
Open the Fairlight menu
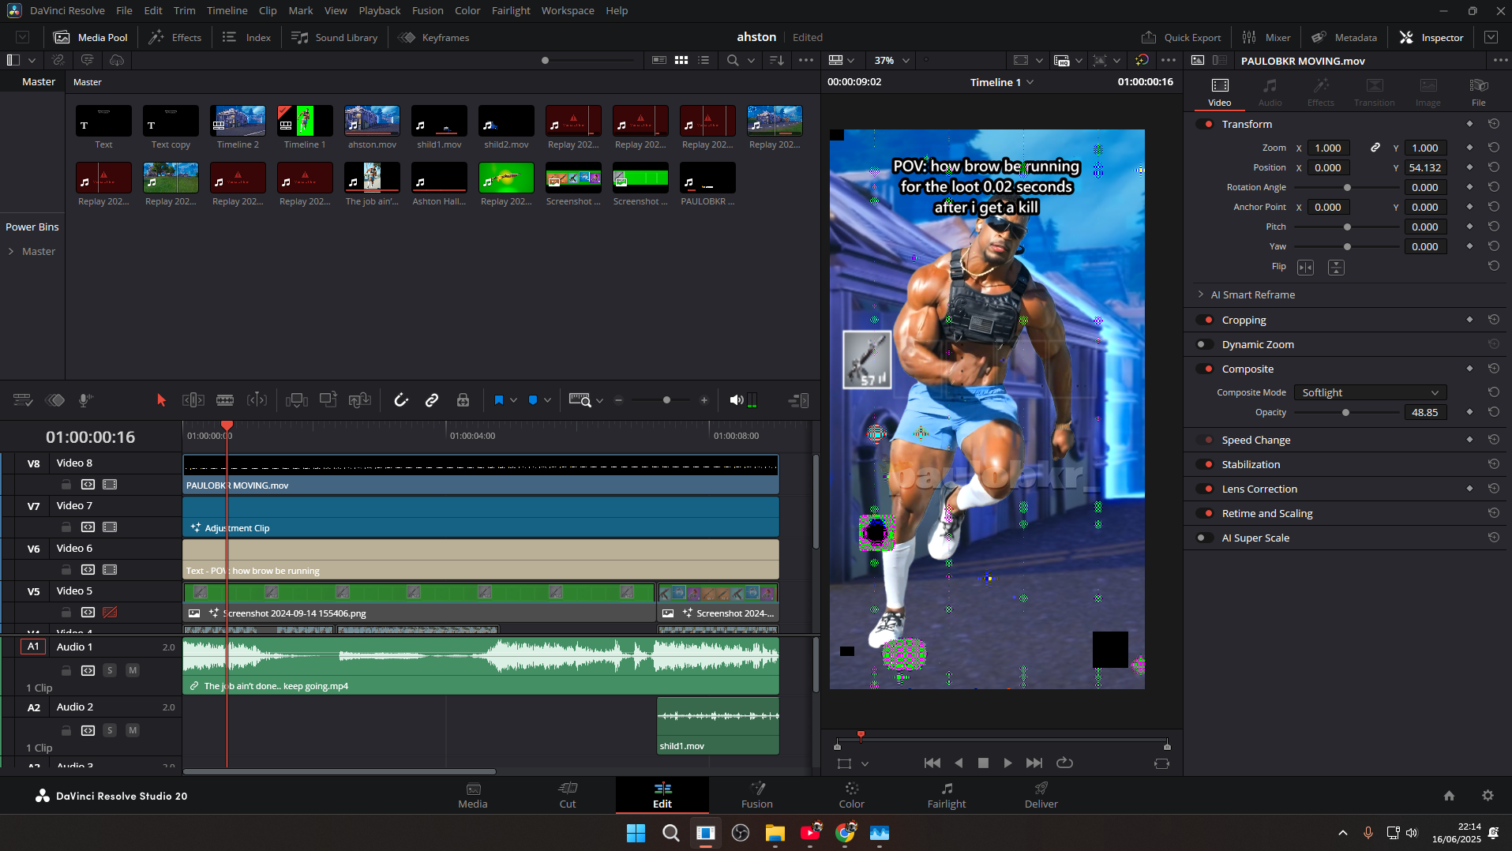511,10
